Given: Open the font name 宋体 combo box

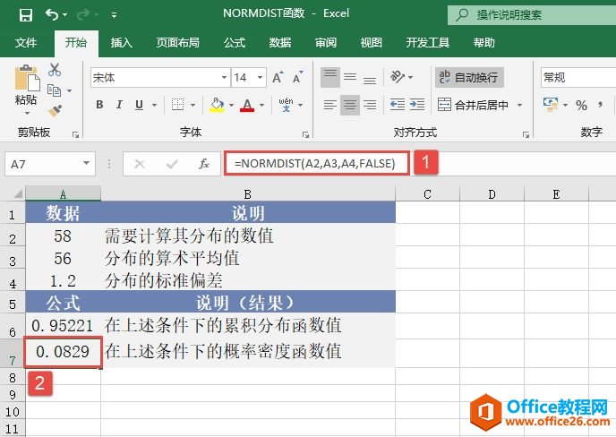Looking at the screenshot, I should click(x=159, y=77).
